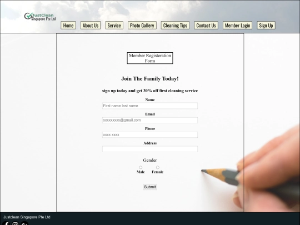The image size is (300, 225).
Task: Open the Photo Gallery page
Action: pos(142,25)
